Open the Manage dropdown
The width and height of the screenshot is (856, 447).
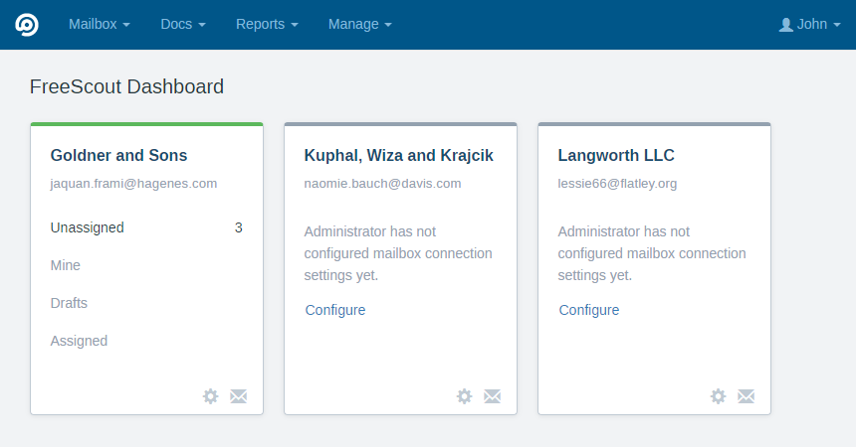[x=360, y=25]
